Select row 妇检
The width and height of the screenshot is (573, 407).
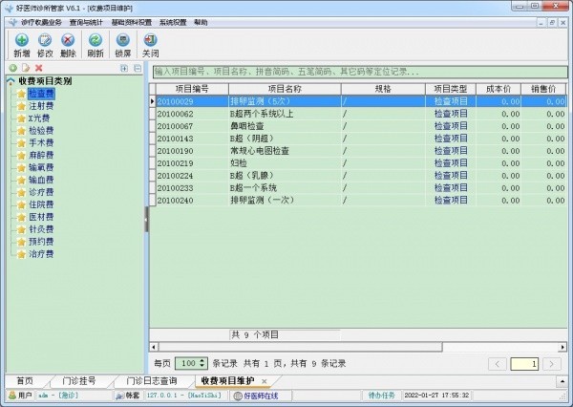coord(358,163)
